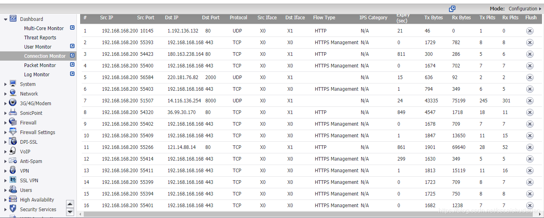Viewport: 544px width, 218px height.
Task: Sort by Flow Type column header
Action: (324, 18)
